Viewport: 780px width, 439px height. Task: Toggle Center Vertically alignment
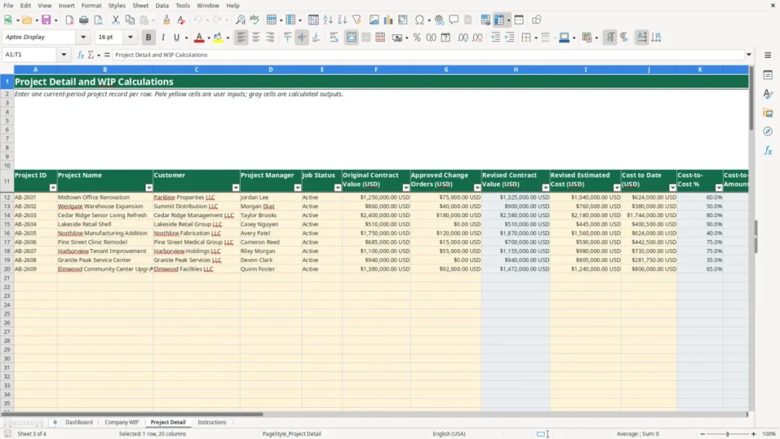302,37
